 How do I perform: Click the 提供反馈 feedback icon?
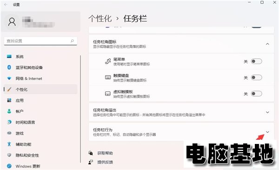91,162
